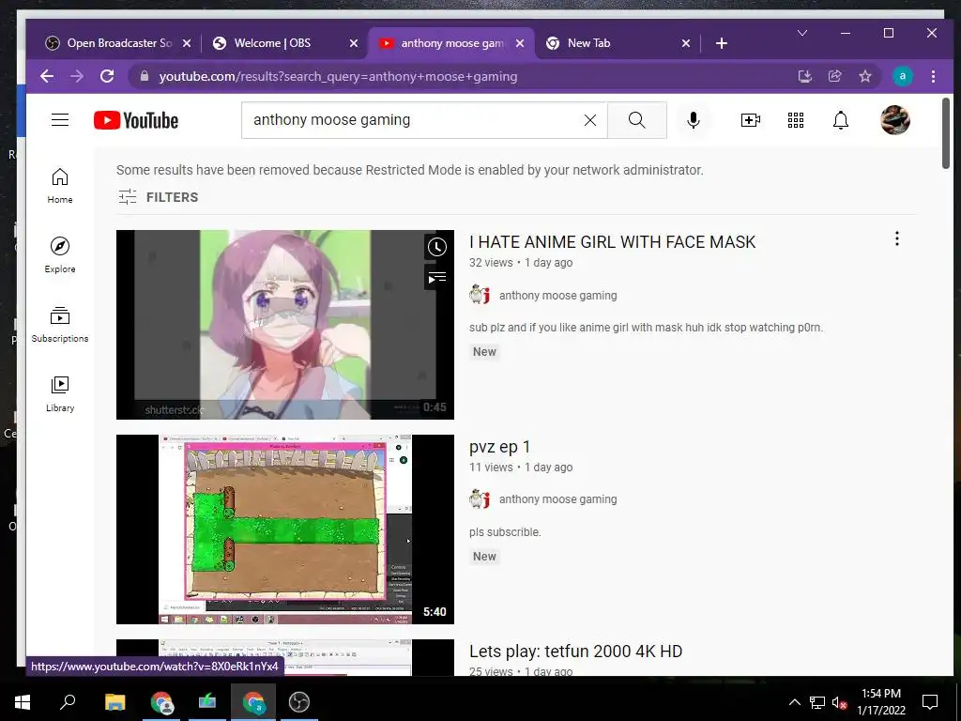View site information lock icon
Screen dimensions: 961x721
click(145, 76)
